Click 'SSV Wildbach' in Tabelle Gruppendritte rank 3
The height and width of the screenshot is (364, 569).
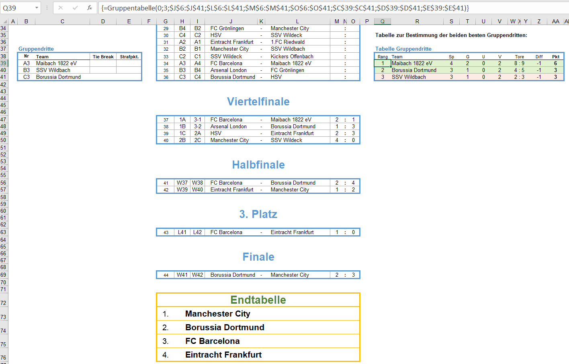409,77
